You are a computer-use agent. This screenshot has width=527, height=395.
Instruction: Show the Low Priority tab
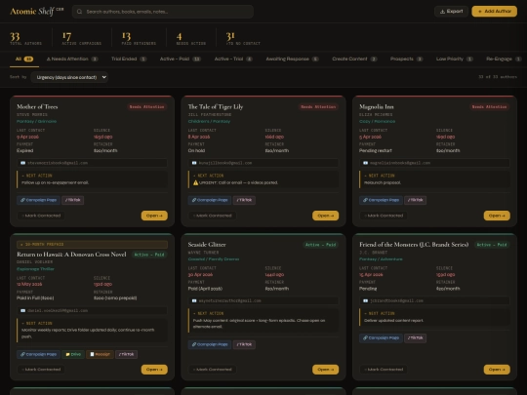455,59
